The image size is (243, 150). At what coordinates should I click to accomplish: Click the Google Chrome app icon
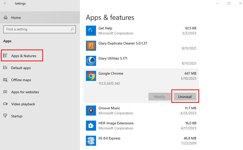[91, 76]
